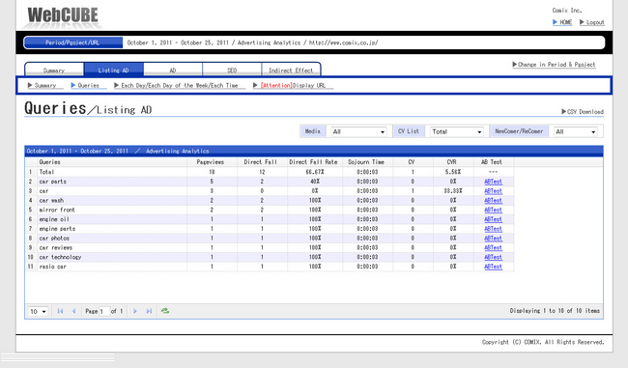Click the AB Test column header

pyautogui.click(x=494, y=162)
